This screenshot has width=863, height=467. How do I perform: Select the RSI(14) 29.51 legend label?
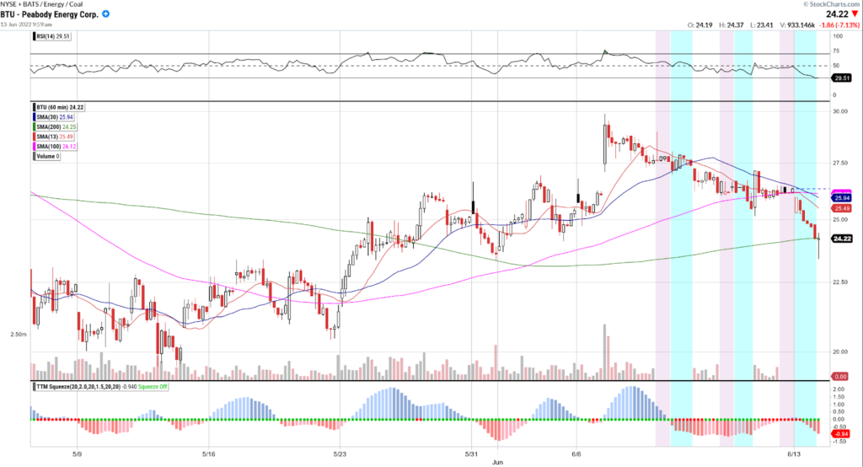click(52, 36)
